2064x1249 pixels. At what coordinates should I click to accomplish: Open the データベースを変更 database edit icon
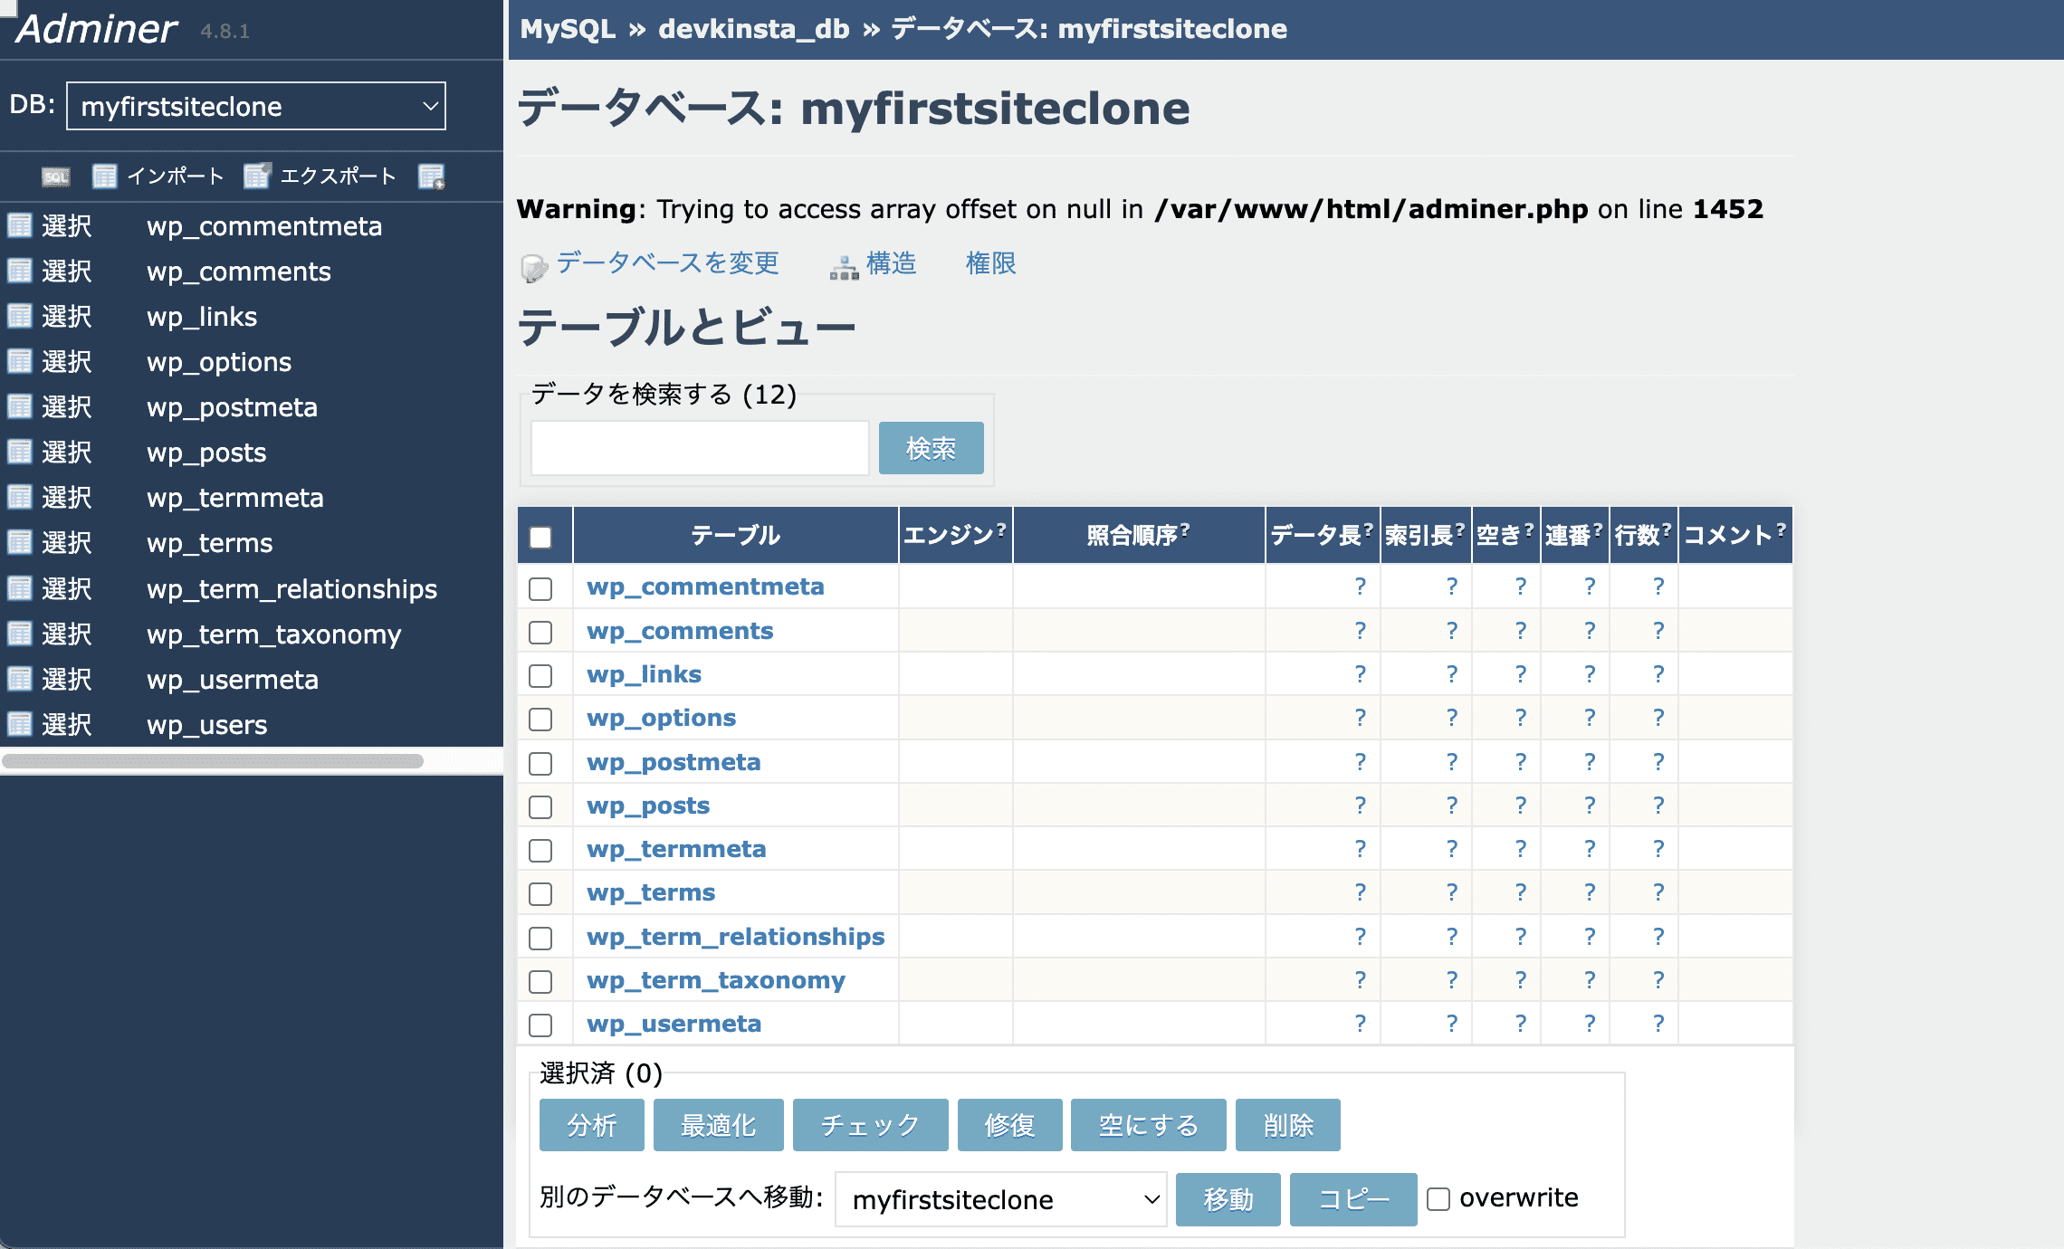(534, 265)
